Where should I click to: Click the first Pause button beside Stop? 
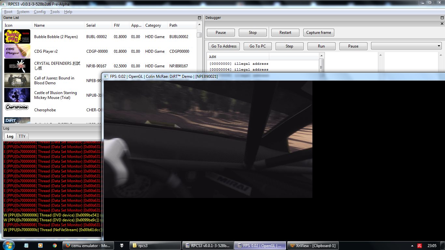[x=221, y=33]
